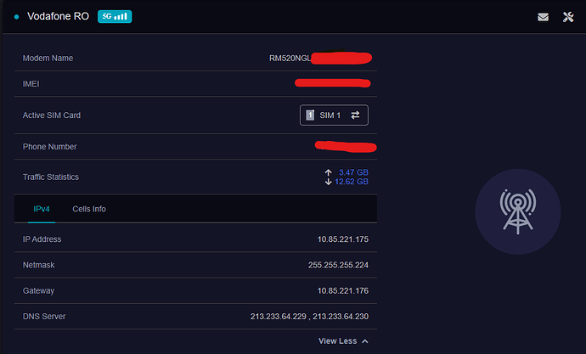Click the SIM card number 1 icon
This screenshot has height=354, width=586.
pyautogui.click(x=310, y=115)
